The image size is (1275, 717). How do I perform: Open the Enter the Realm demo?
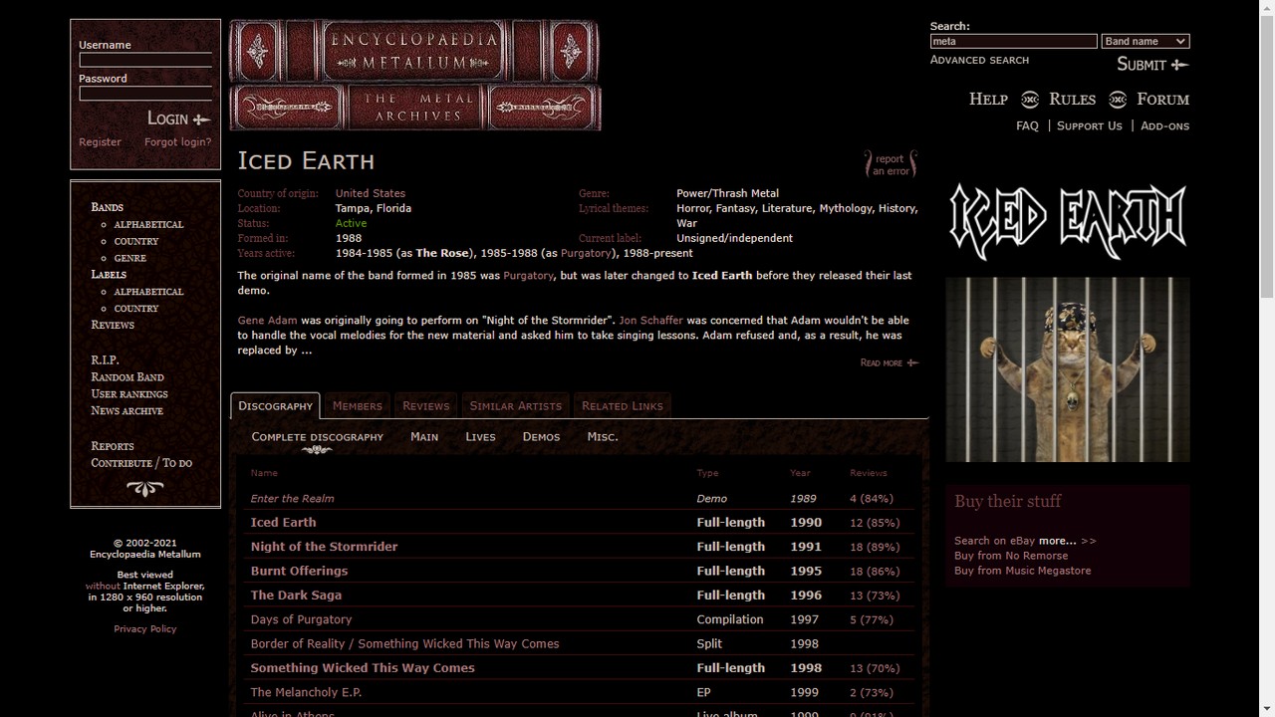coord(293,499)
